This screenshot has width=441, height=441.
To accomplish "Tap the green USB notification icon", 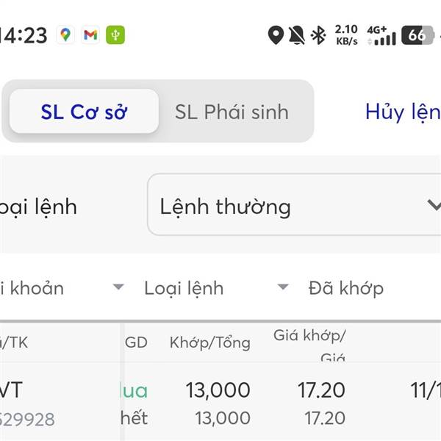I will [x=115, y=35].
